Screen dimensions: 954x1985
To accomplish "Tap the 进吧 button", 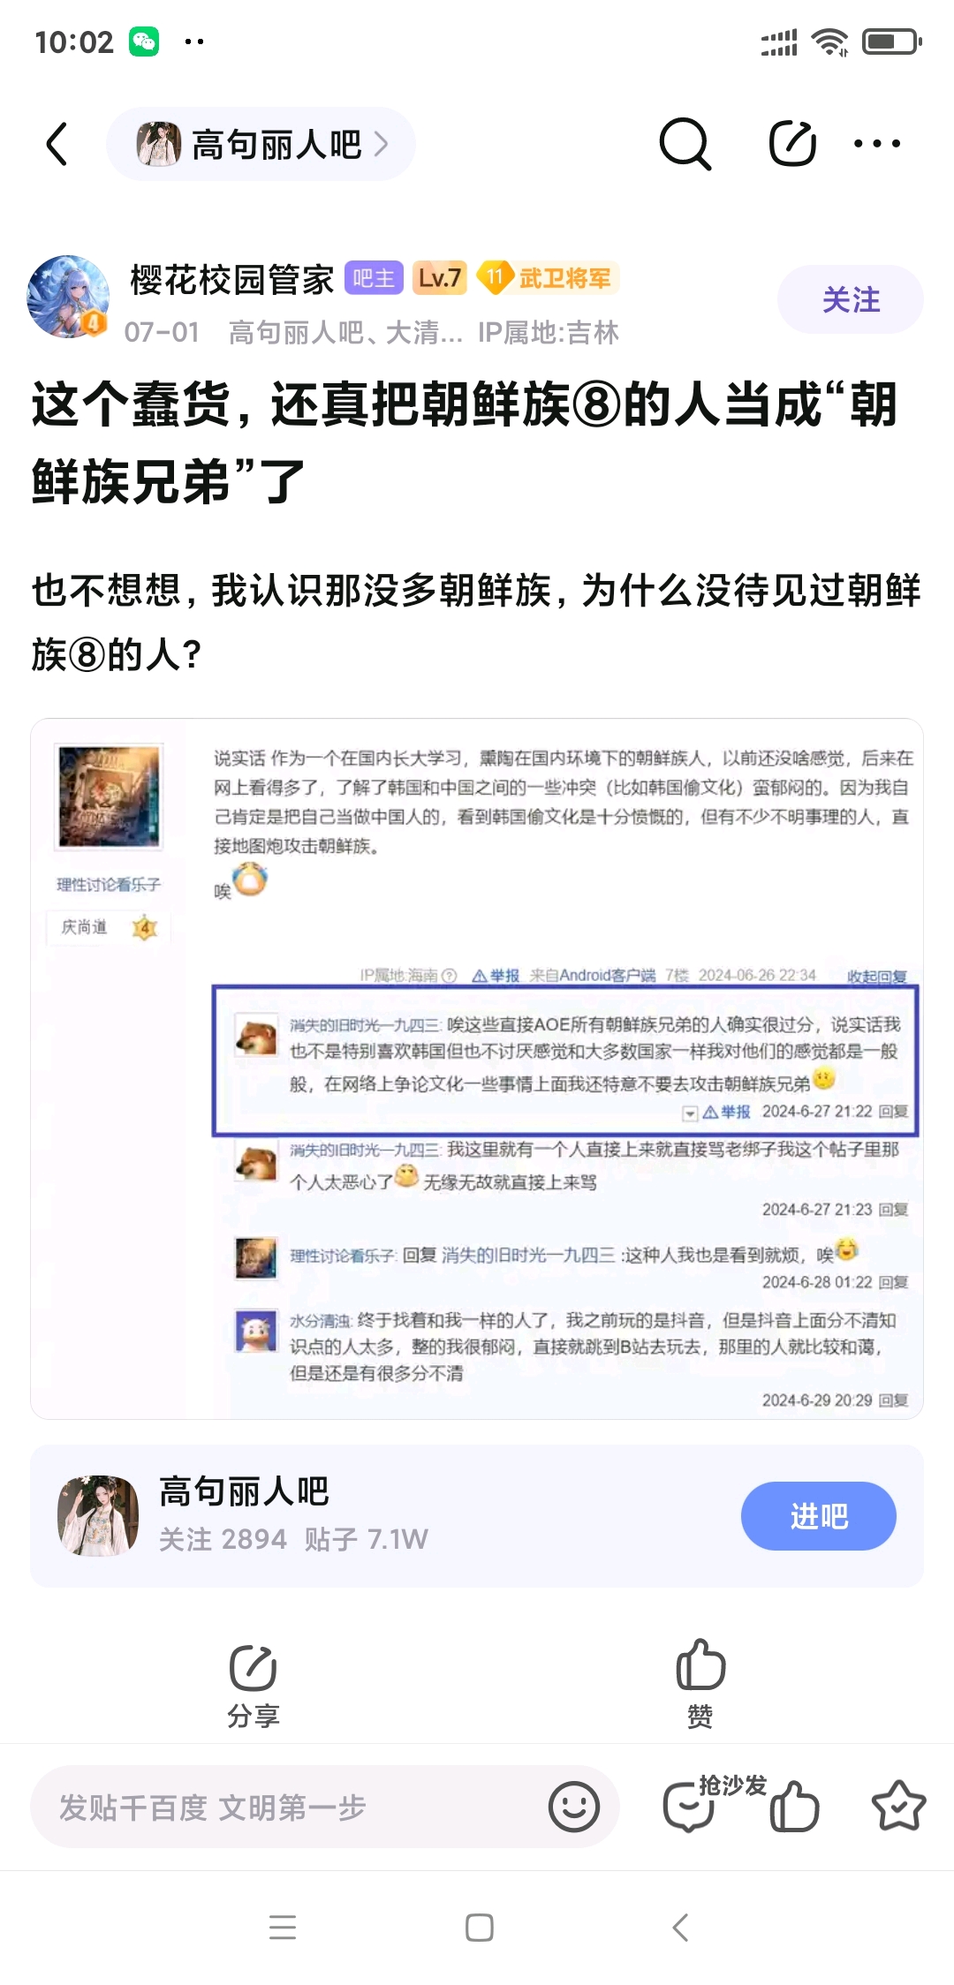I will tap(819, 1516).
